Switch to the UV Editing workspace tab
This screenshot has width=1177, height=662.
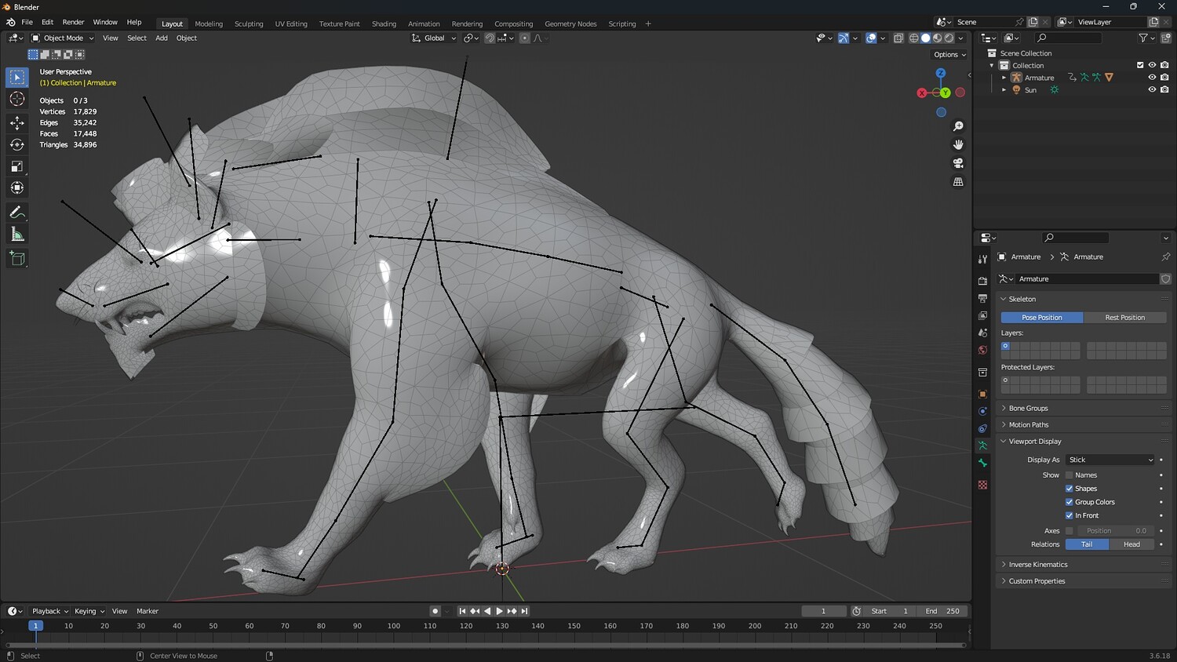(291, 24)
